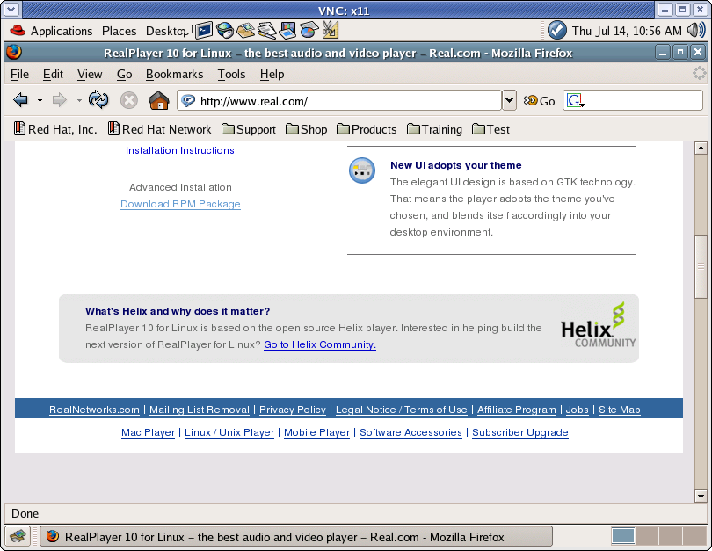Open the Subscriber Upgrade link

(519, 432)
